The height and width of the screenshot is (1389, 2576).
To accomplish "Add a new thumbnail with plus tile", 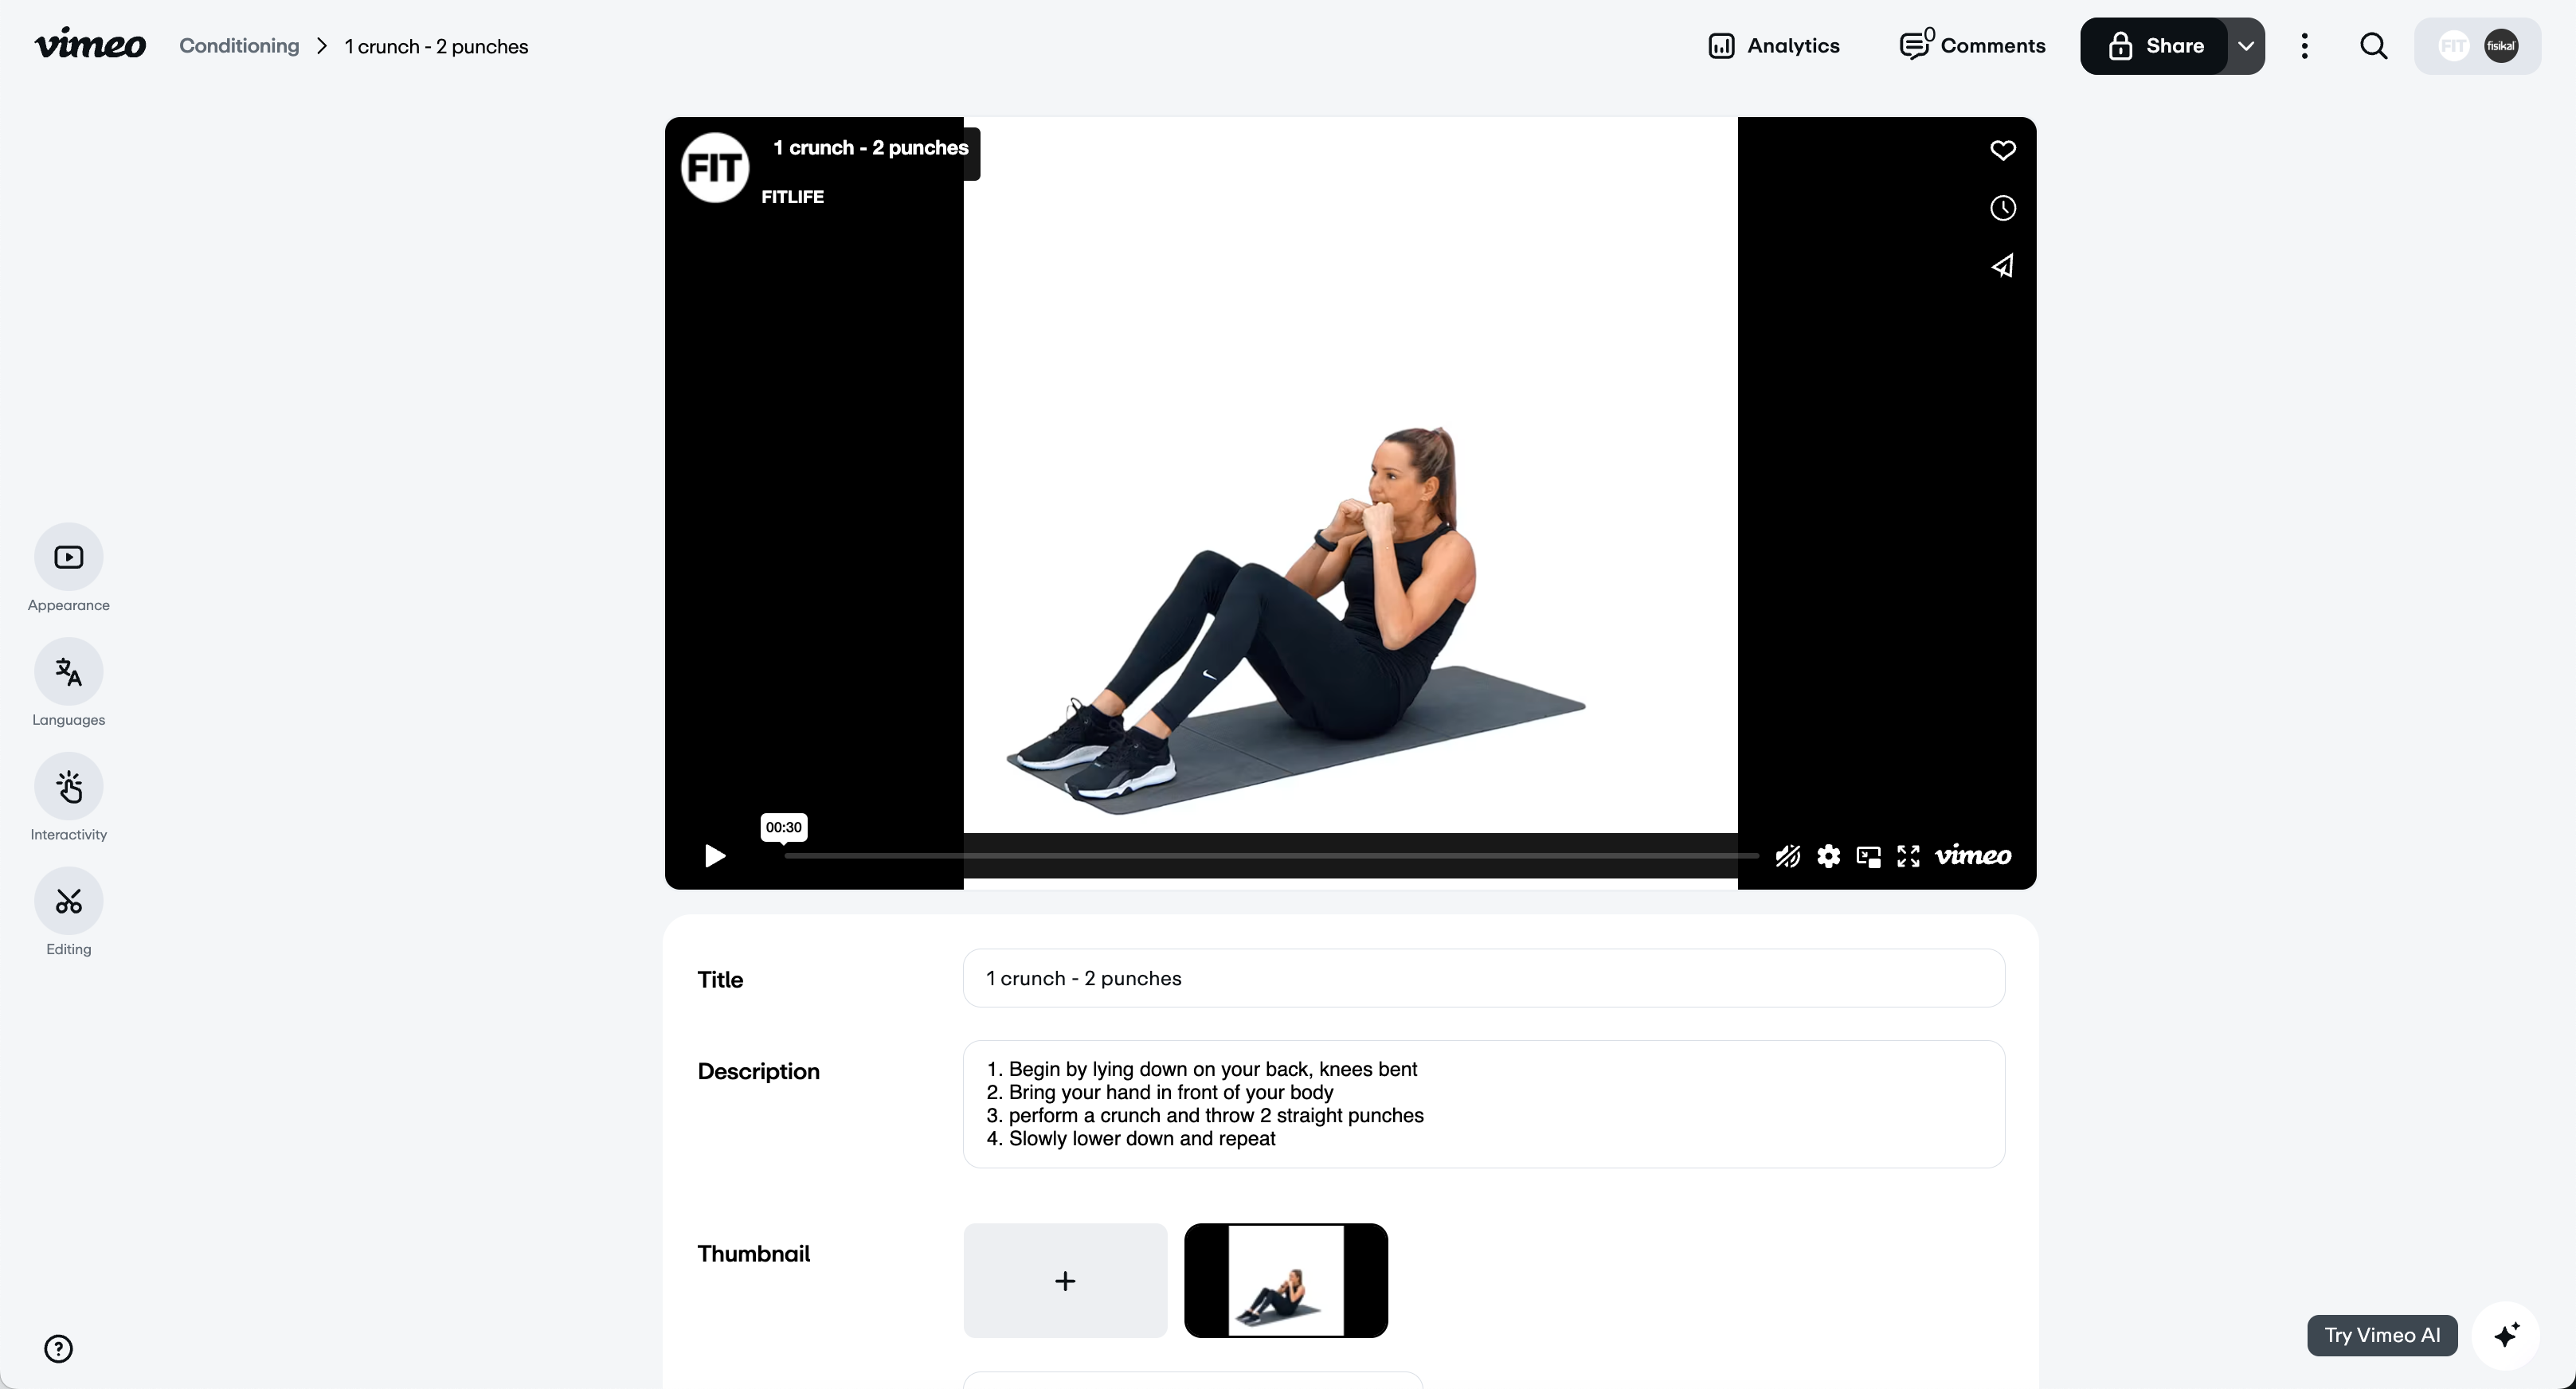I will tap(1065, 1280).
